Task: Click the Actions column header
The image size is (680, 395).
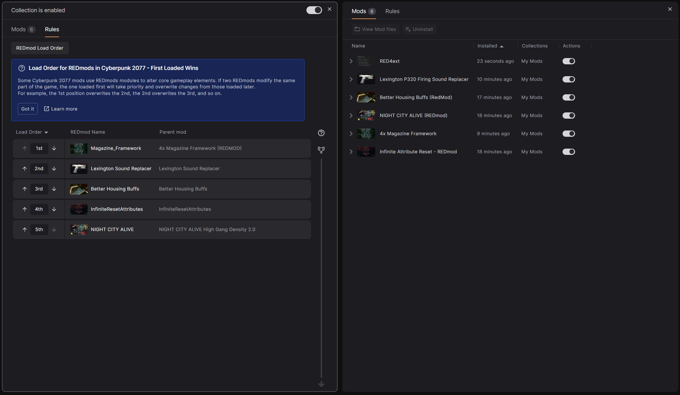Action: click(571, 46)
